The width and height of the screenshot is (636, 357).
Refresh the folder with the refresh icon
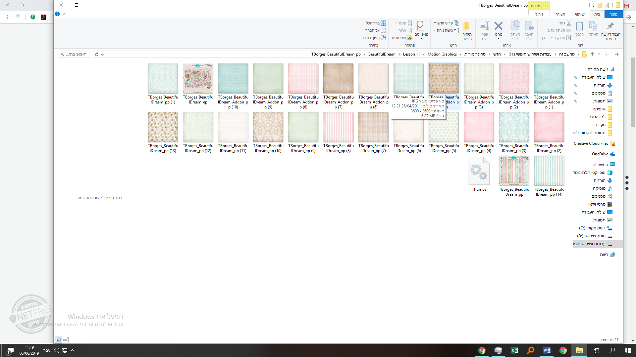tap(96, 54)
